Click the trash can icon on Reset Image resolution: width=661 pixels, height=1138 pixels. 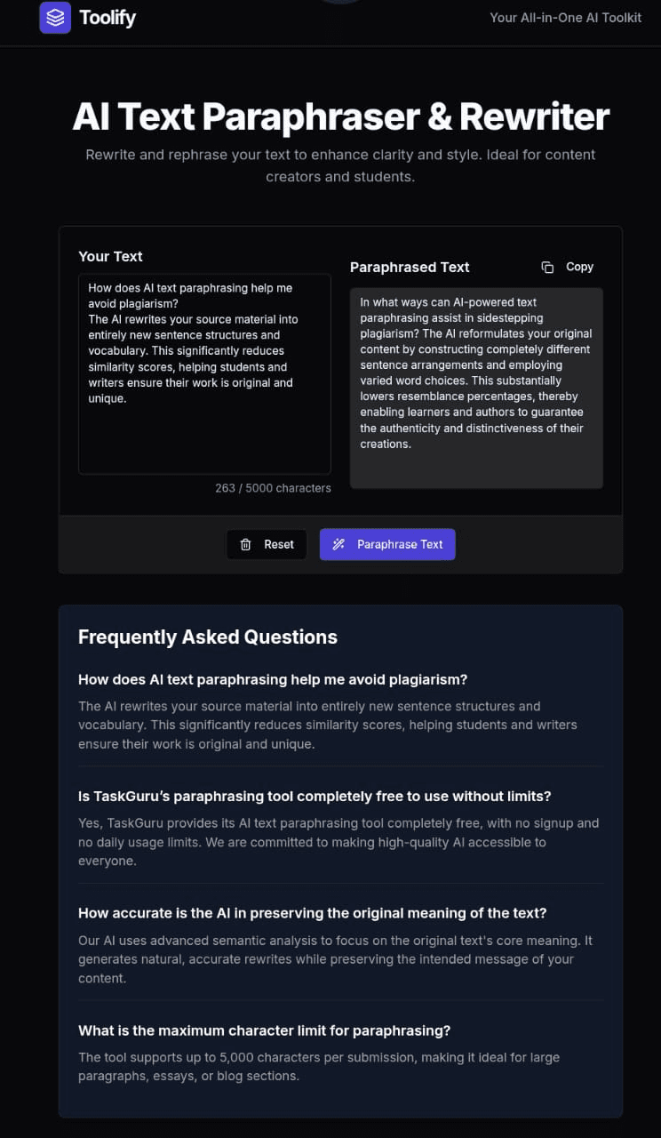[x=246, y=544]
